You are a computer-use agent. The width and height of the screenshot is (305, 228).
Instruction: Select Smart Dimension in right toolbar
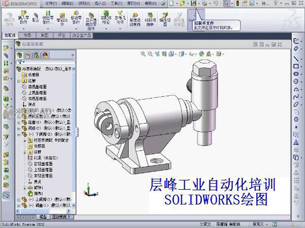(296, 48)
